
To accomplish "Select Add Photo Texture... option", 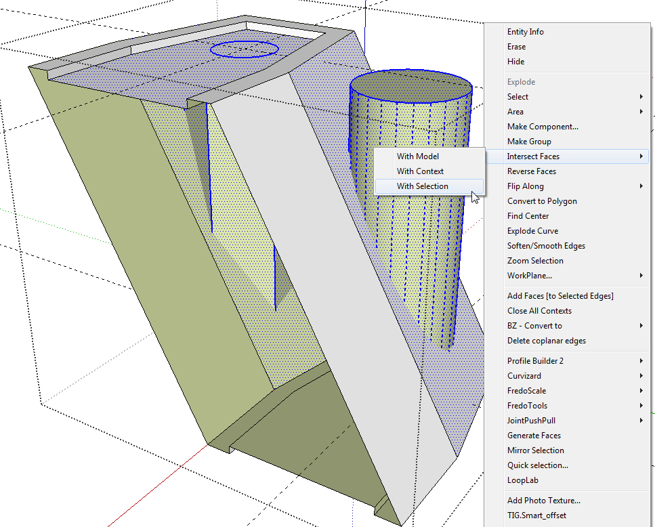I will (x=543, y=501).
